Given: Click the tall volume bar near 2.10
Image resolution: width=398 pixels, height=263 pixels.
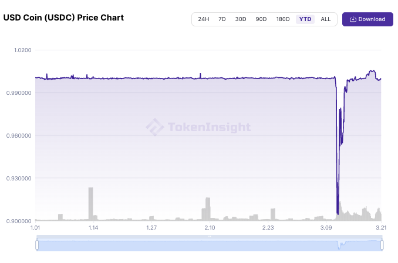Looking at the screenshot, I should coord(208,209).
